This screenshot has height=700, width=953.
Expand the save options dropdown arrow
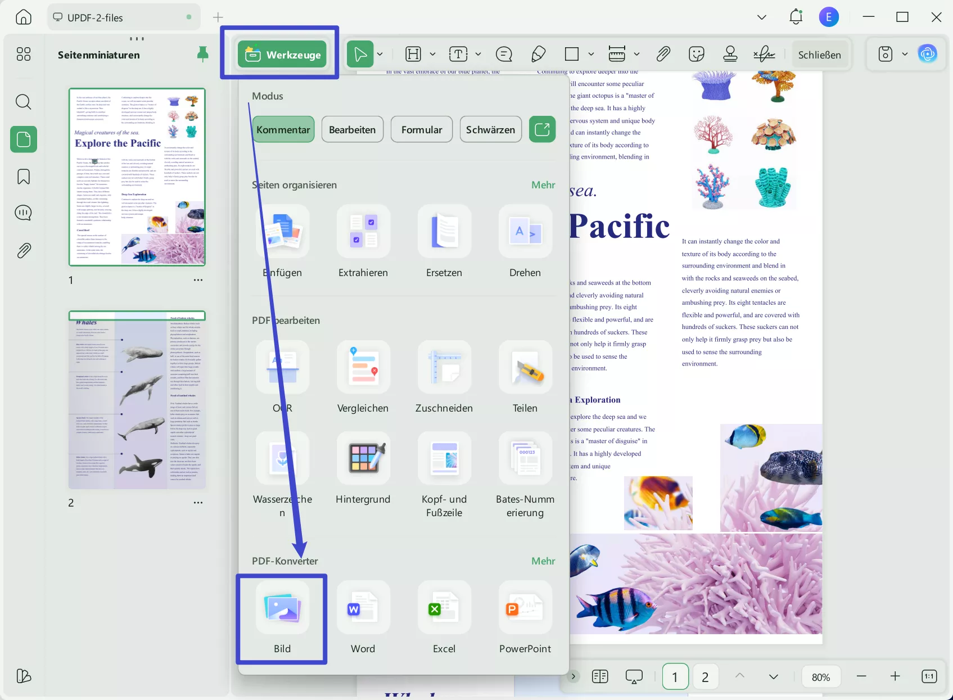[x=905, y=54]
